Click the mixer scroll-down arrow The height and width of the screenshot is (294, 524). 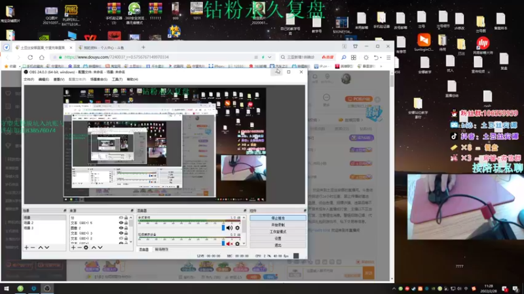pos(244,244)
